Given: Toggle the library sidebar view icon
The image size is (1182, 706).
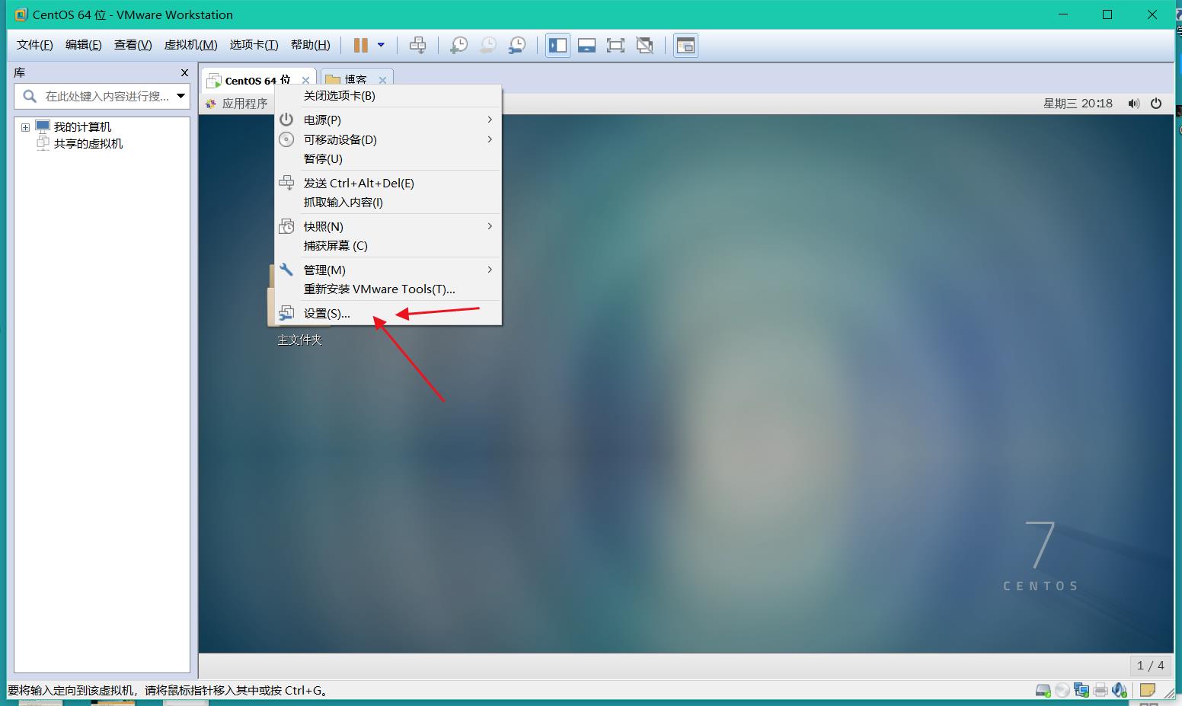Looking at the screenshot, I should (557, 46).
